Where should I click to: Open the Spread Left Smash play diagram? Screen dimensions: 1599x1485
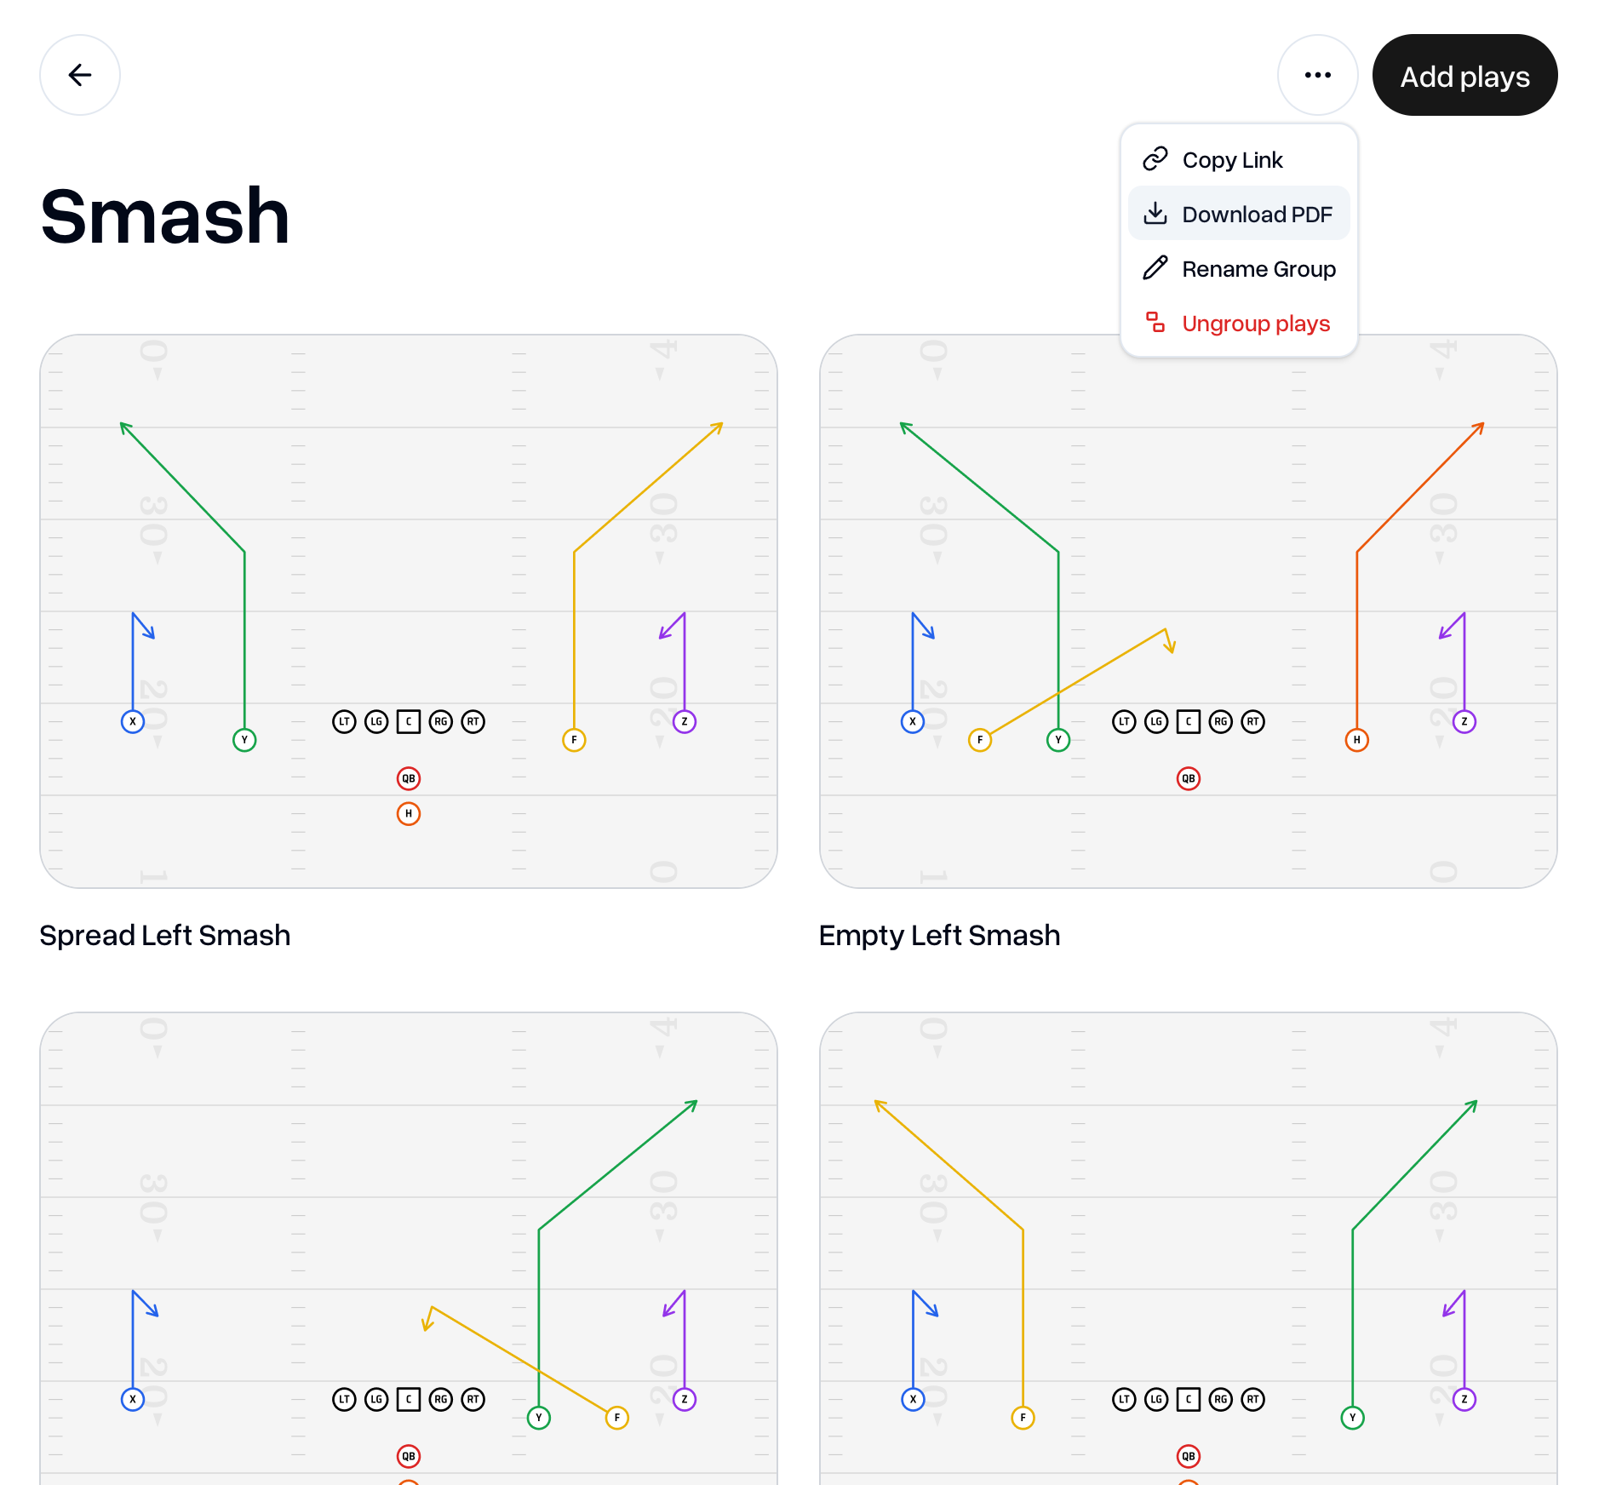pyautogui.click(x=409, y=611)
